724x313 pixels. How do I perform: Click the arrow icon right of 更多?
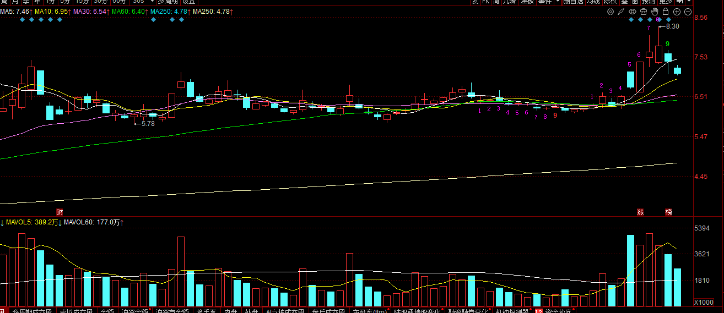point(680,2)
